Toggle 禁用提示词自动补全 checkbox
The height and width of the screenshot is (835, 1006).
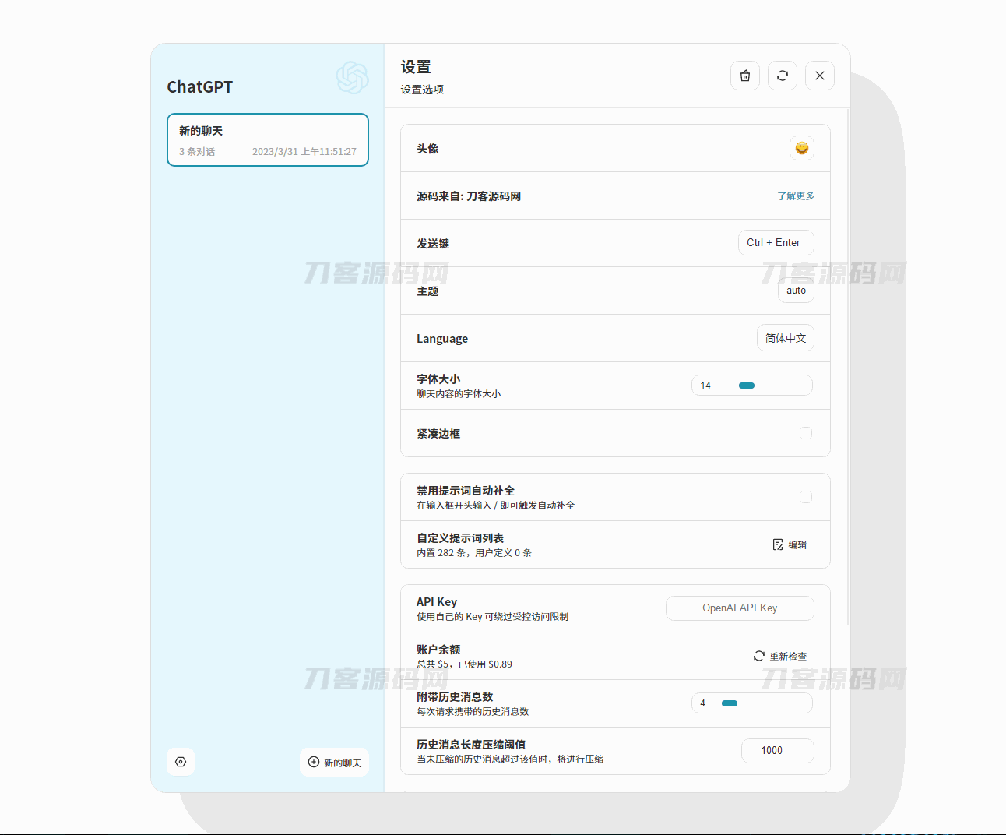pyautogui.click(x=806, y=497)
